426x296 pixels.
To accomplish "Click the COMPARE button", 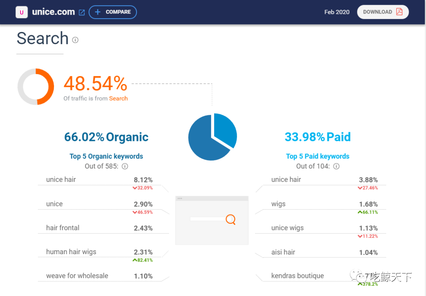I will (x=113, y=12).
